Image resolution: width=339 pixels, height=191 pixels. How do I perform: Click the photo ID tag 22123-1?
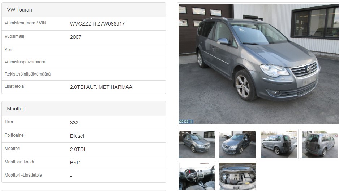pyautogui.click(x=186, y=122)
